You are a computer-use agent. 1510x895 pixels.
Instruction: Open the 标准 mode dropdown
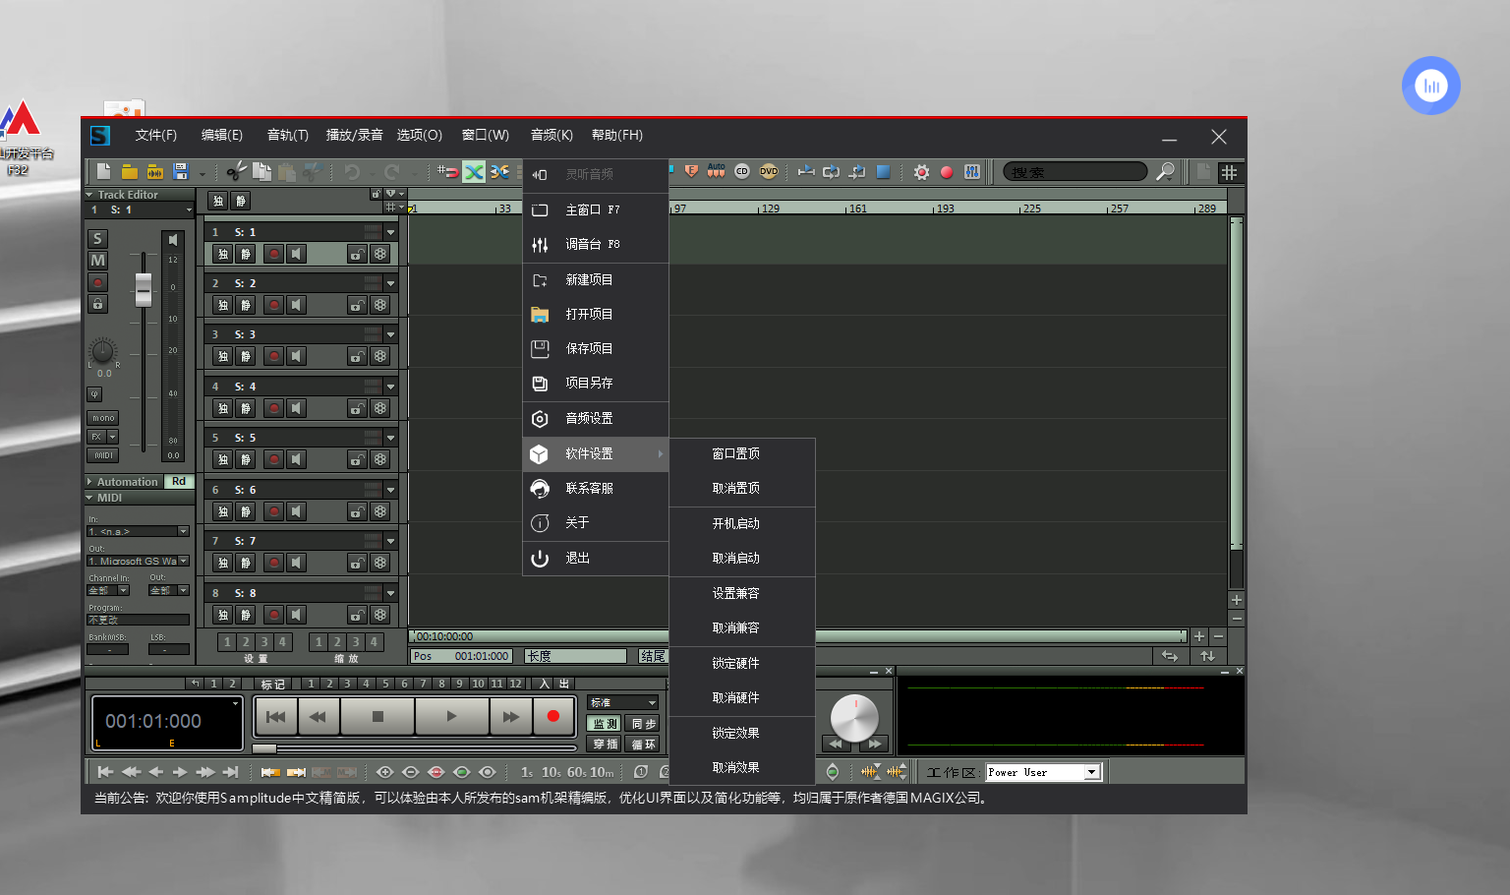(622, 702)
